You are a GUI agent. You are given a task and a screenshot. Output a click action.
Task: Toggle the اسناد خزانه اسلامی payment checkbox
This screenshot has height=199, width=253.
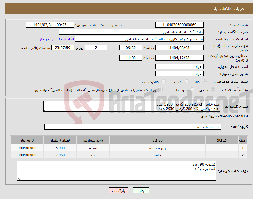click(161, 89)
